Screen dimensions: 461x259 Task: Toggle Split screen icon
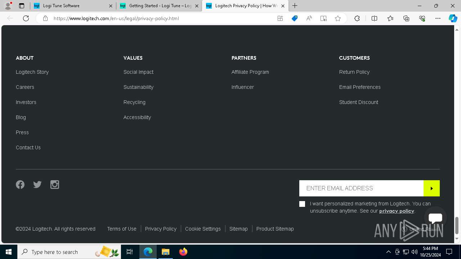coord(374,18)
